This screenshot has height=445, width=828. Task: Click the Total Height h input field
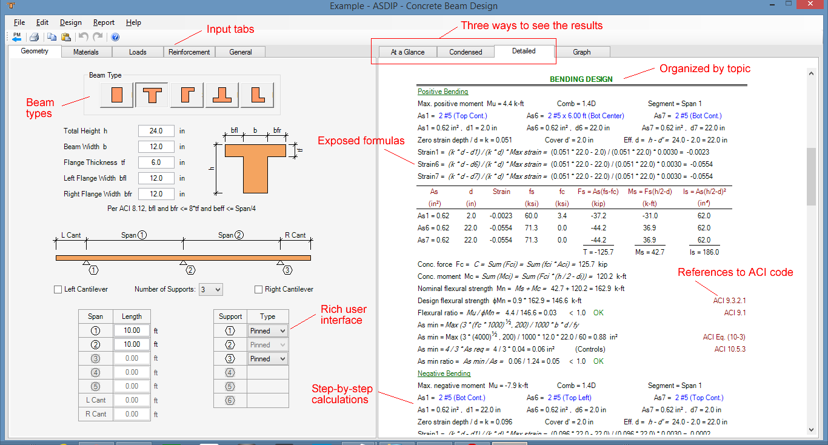(x=156, y=131)
